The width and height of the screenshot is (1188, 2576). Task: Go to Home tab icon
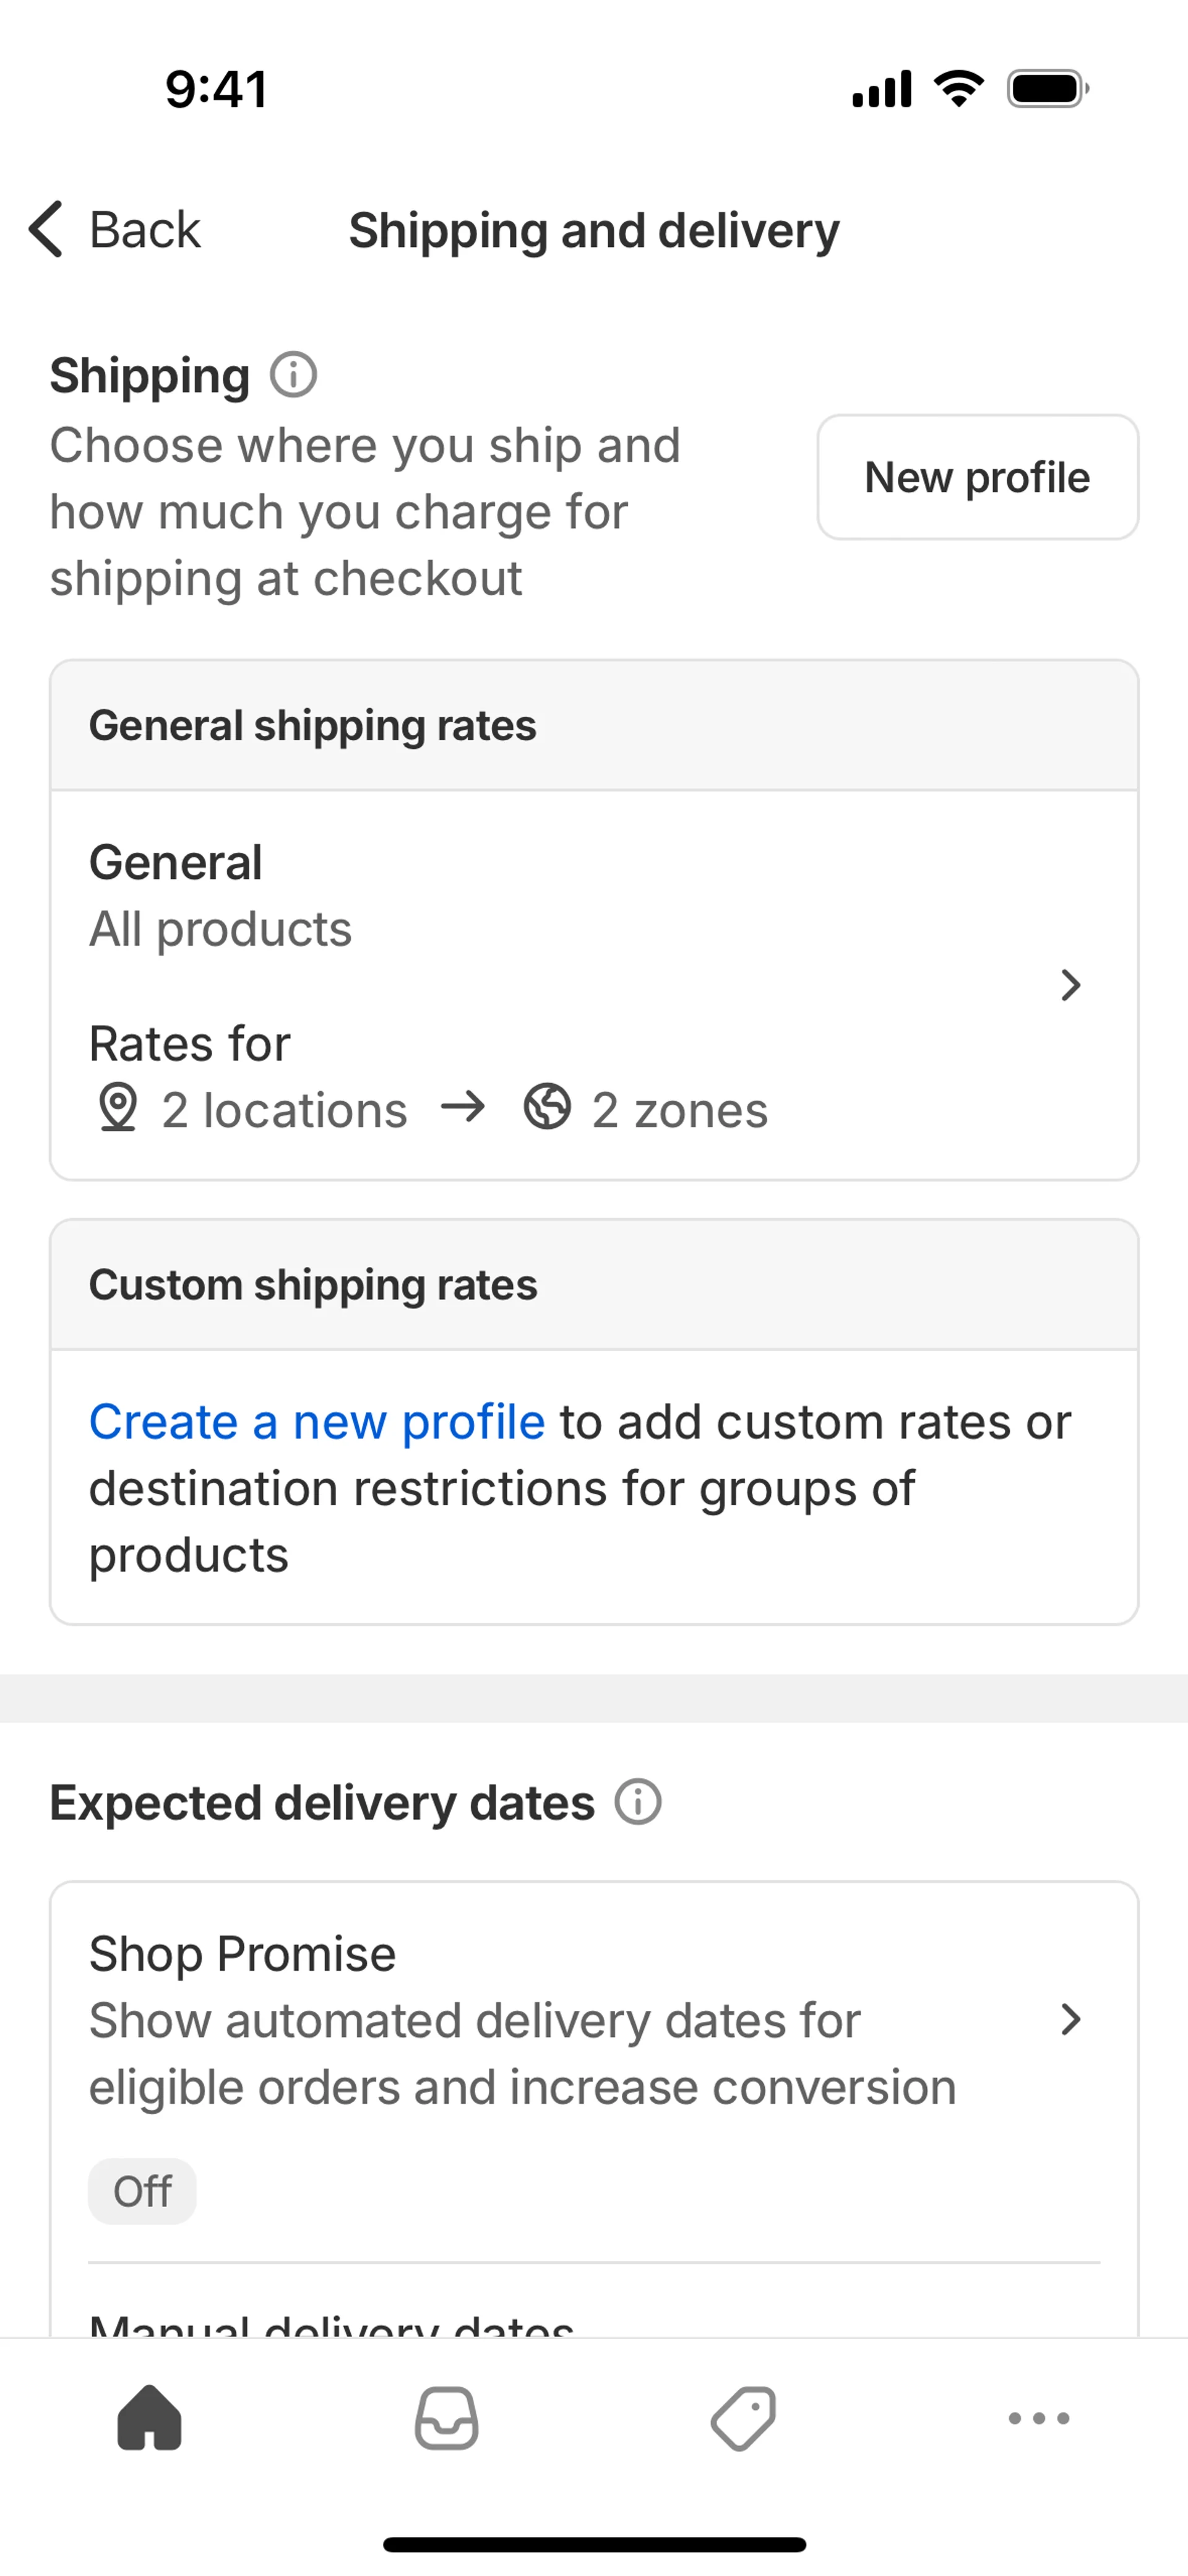point(149,2418)
